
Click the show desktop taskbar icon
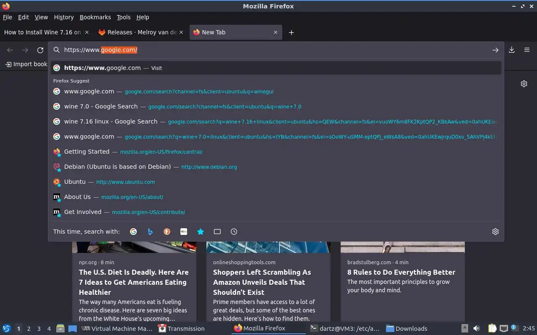73,329
